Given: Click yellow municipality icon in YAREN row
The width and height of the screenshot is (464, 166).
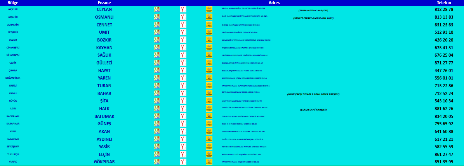Looking at the screenshot, I should [209, 78].
